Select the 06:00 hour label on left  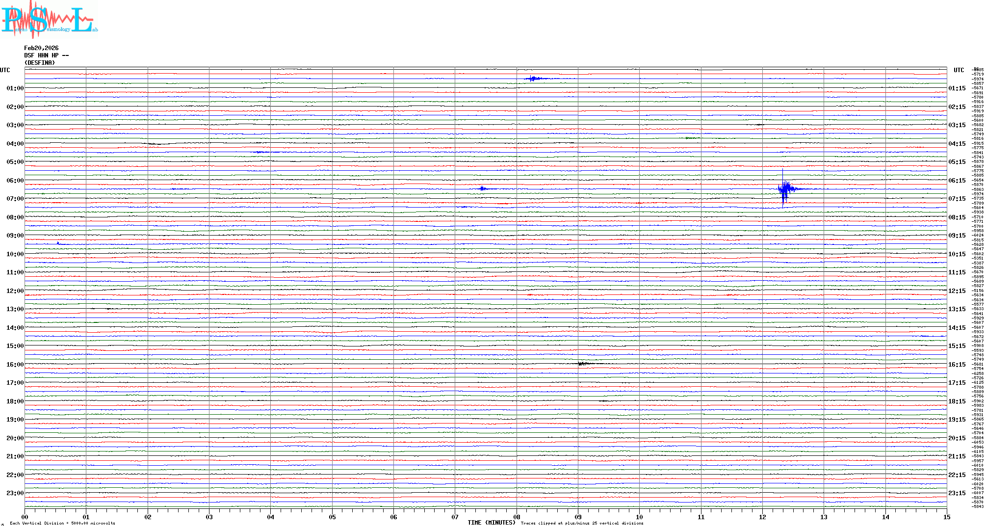tap(15, 181)
